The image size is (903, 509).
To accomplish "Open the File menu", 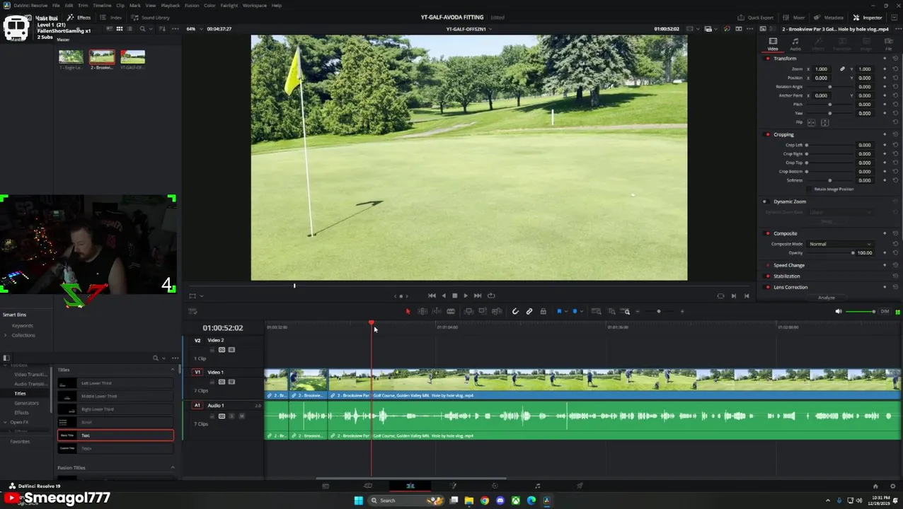I will (x=55, y=6).
